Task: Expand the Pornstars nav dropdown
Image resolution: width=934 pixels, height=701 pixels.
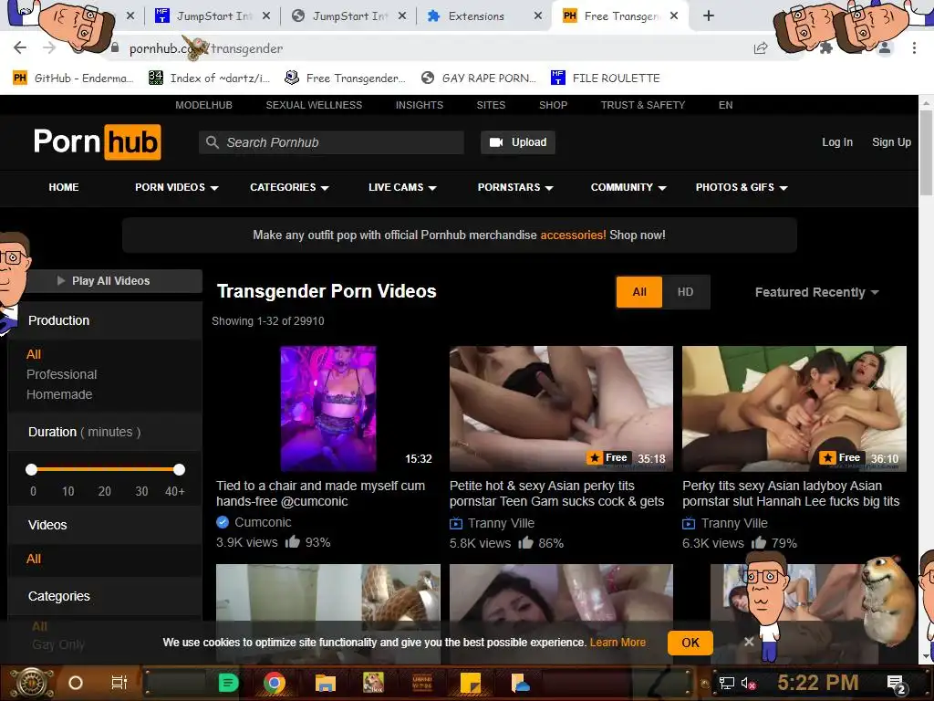Action: [x=515, y=187]
